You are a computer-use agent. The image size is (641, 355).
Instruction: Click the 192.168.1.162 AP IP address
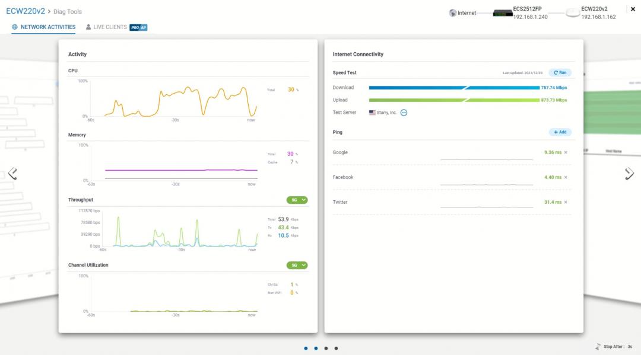coord(598,17)
